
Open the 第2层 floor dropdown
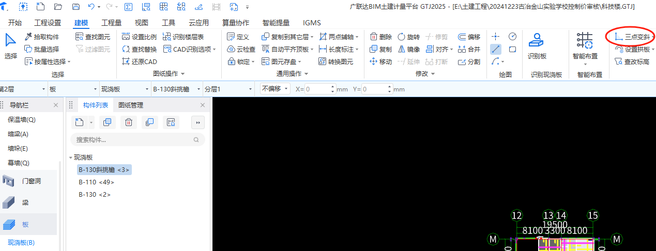point(43,89)
